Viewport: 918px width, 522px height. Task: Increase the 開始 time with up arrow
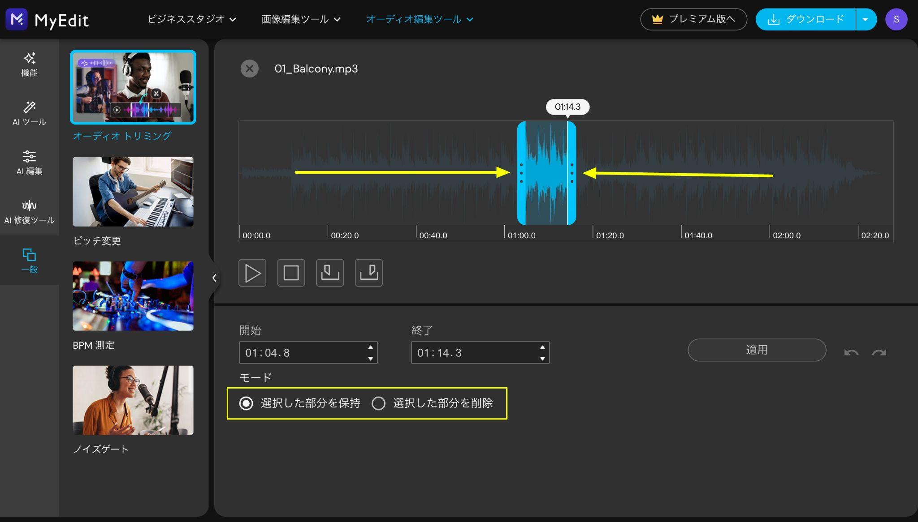pyautogui.click(x=370, y=347)
